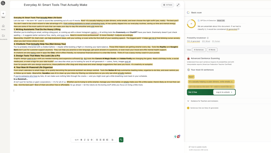271x153 pixels.
Task: Click the 'In a Nutshell...' heading
Action: [x=21, y=79]
